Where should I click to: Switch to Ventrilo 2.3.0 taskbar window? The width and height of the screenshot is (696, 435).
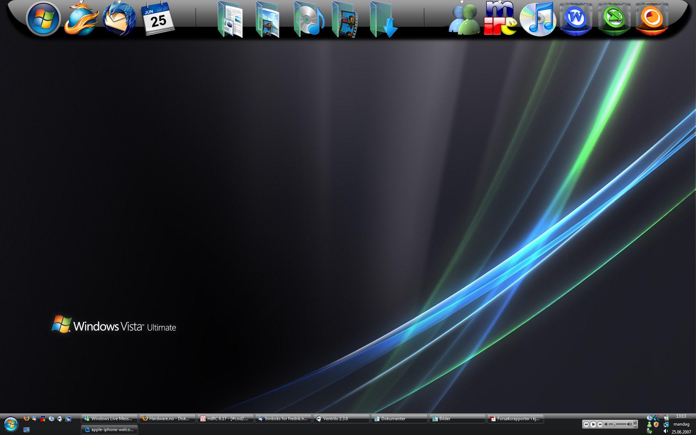click(x=341, y=419)
